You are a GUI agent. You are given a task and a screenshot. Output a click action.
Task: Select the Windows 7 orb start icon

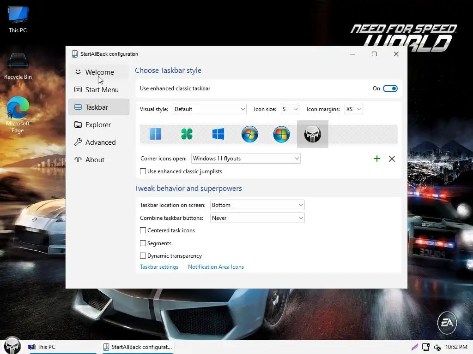[250, 134]
